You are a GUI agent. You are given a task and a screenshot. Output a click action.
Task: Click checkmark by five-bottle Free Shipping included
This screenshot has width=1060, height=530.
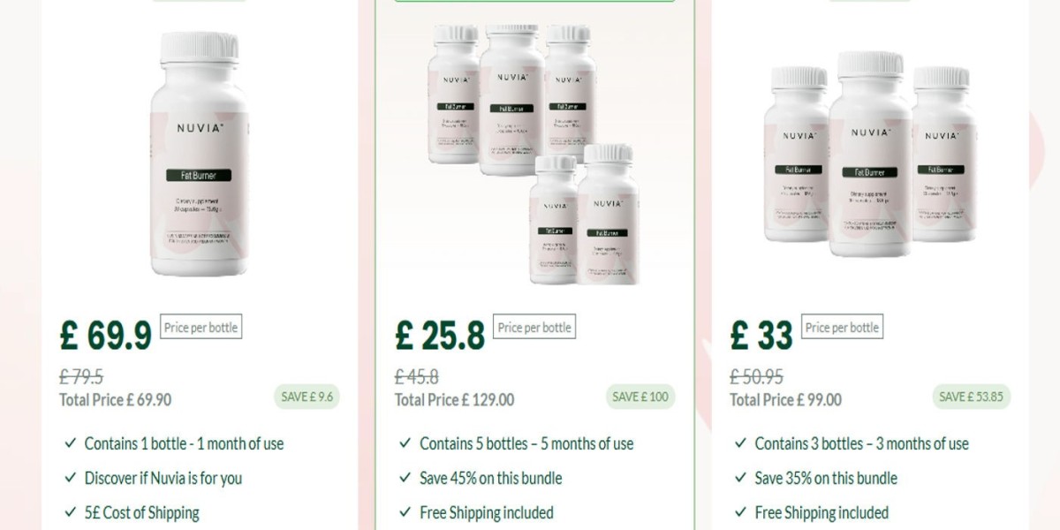point(405,511)
